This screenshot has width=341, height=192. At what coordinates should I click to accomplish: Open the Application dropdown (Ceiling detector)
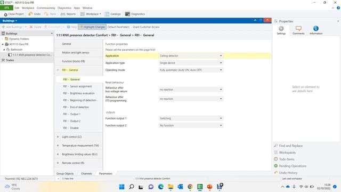[191, 55]
